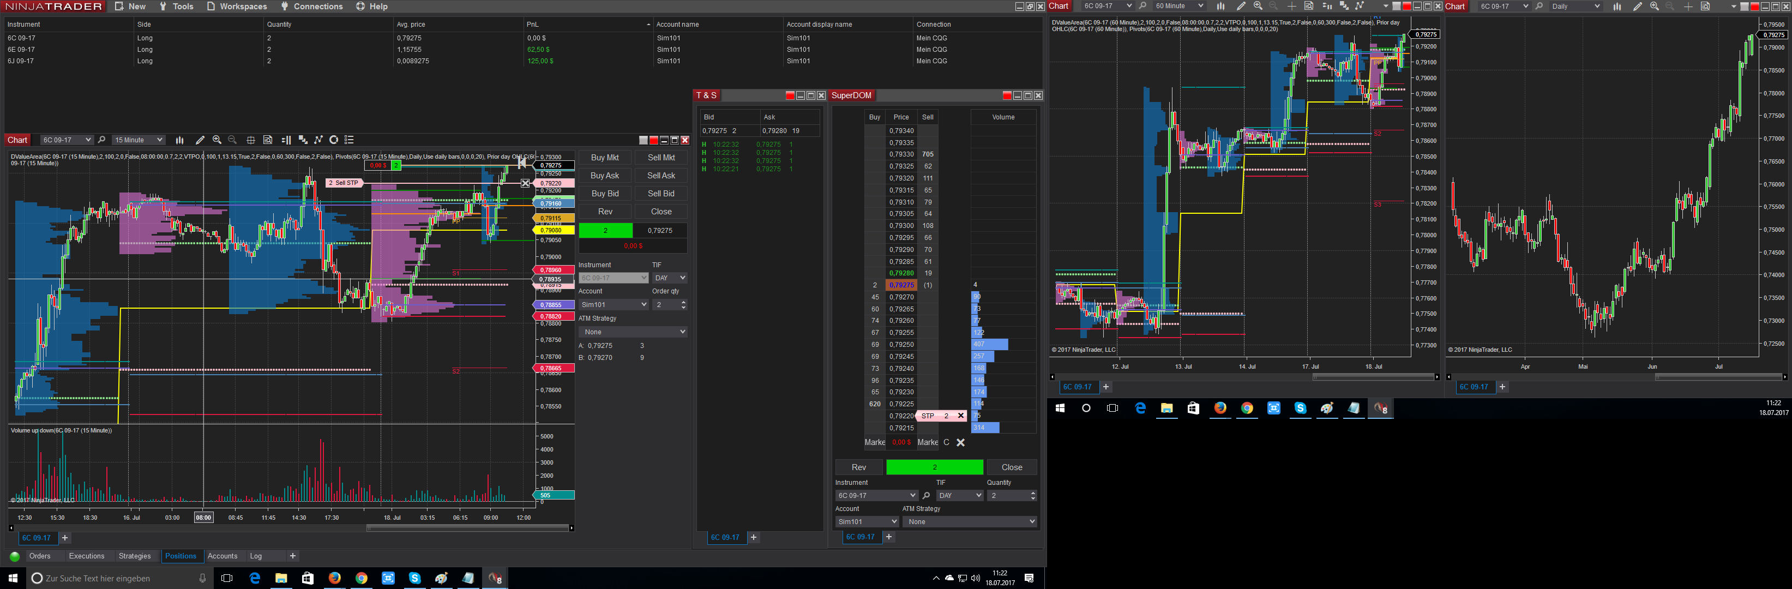Zoom in on the 15 Minute chart
This screenshot has width=1792, height=589.
[x=217, y=140]
